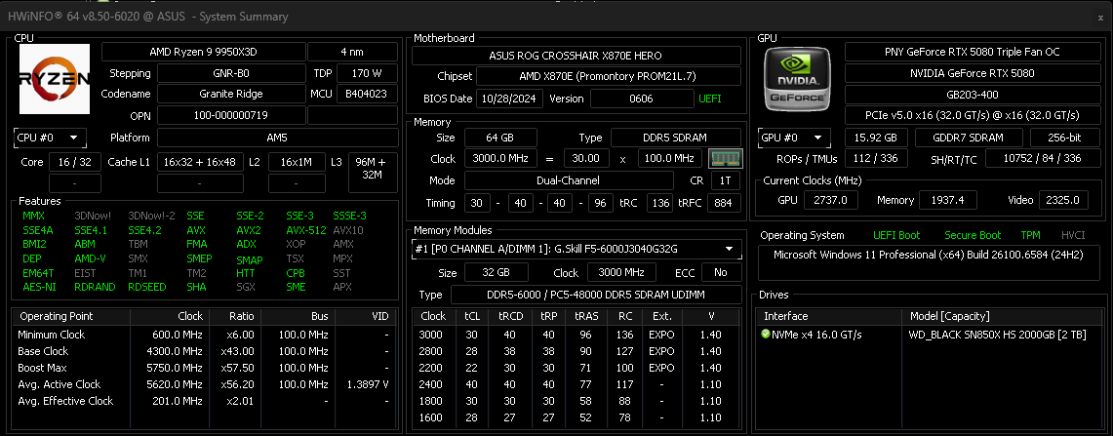Click the AMD X870E chipset value
This screenshot has width=1113, height=436.
click(609, 76)
